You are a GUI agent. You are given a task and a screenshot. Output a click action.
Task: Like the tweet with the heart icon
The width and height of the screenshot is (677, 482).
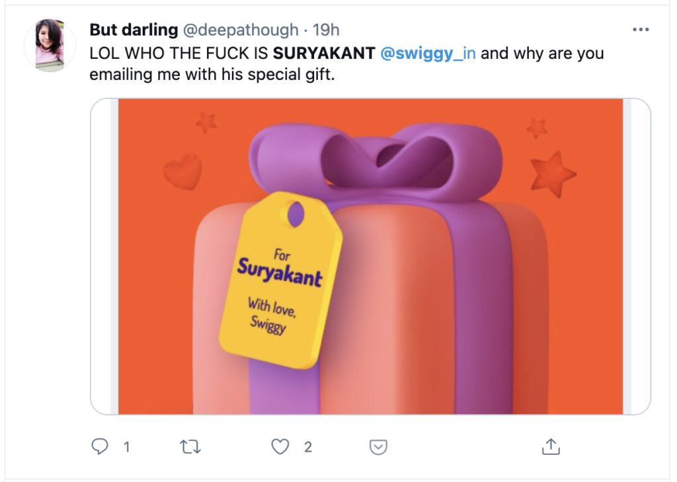280,448
